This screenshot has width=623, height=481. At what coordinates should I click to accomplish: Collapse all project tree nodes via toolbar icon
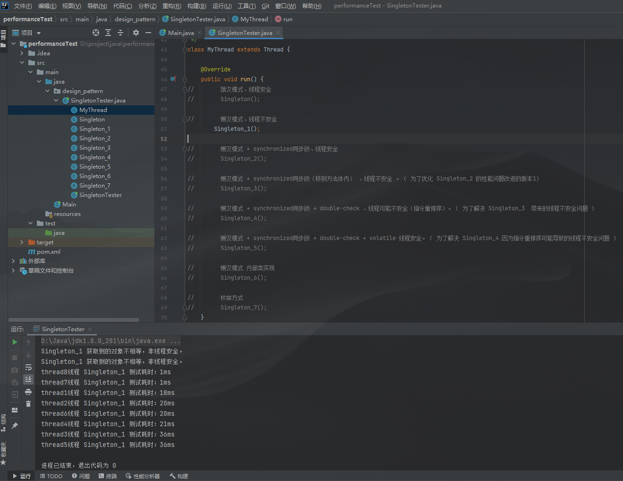[120, 33]
